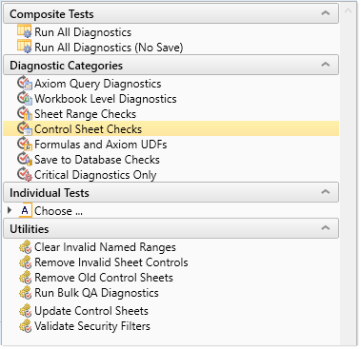Click the scrollbar up arrow

pos(348,11)
